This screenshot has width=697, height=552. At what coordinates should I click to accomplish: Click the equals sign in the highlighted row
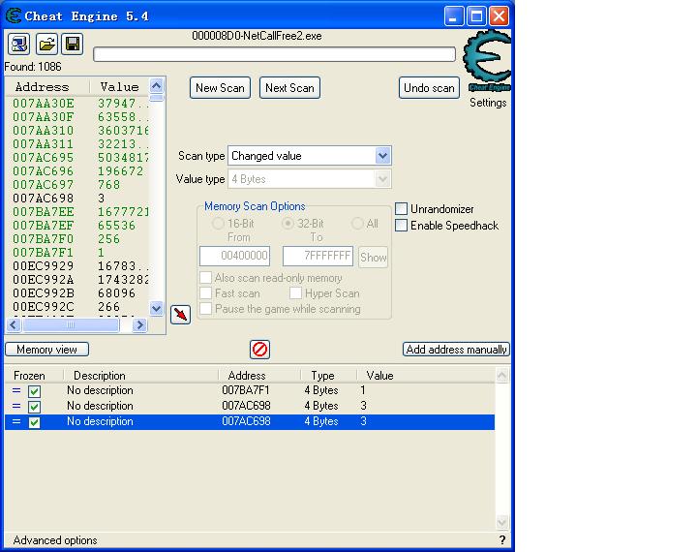point(16,421)
